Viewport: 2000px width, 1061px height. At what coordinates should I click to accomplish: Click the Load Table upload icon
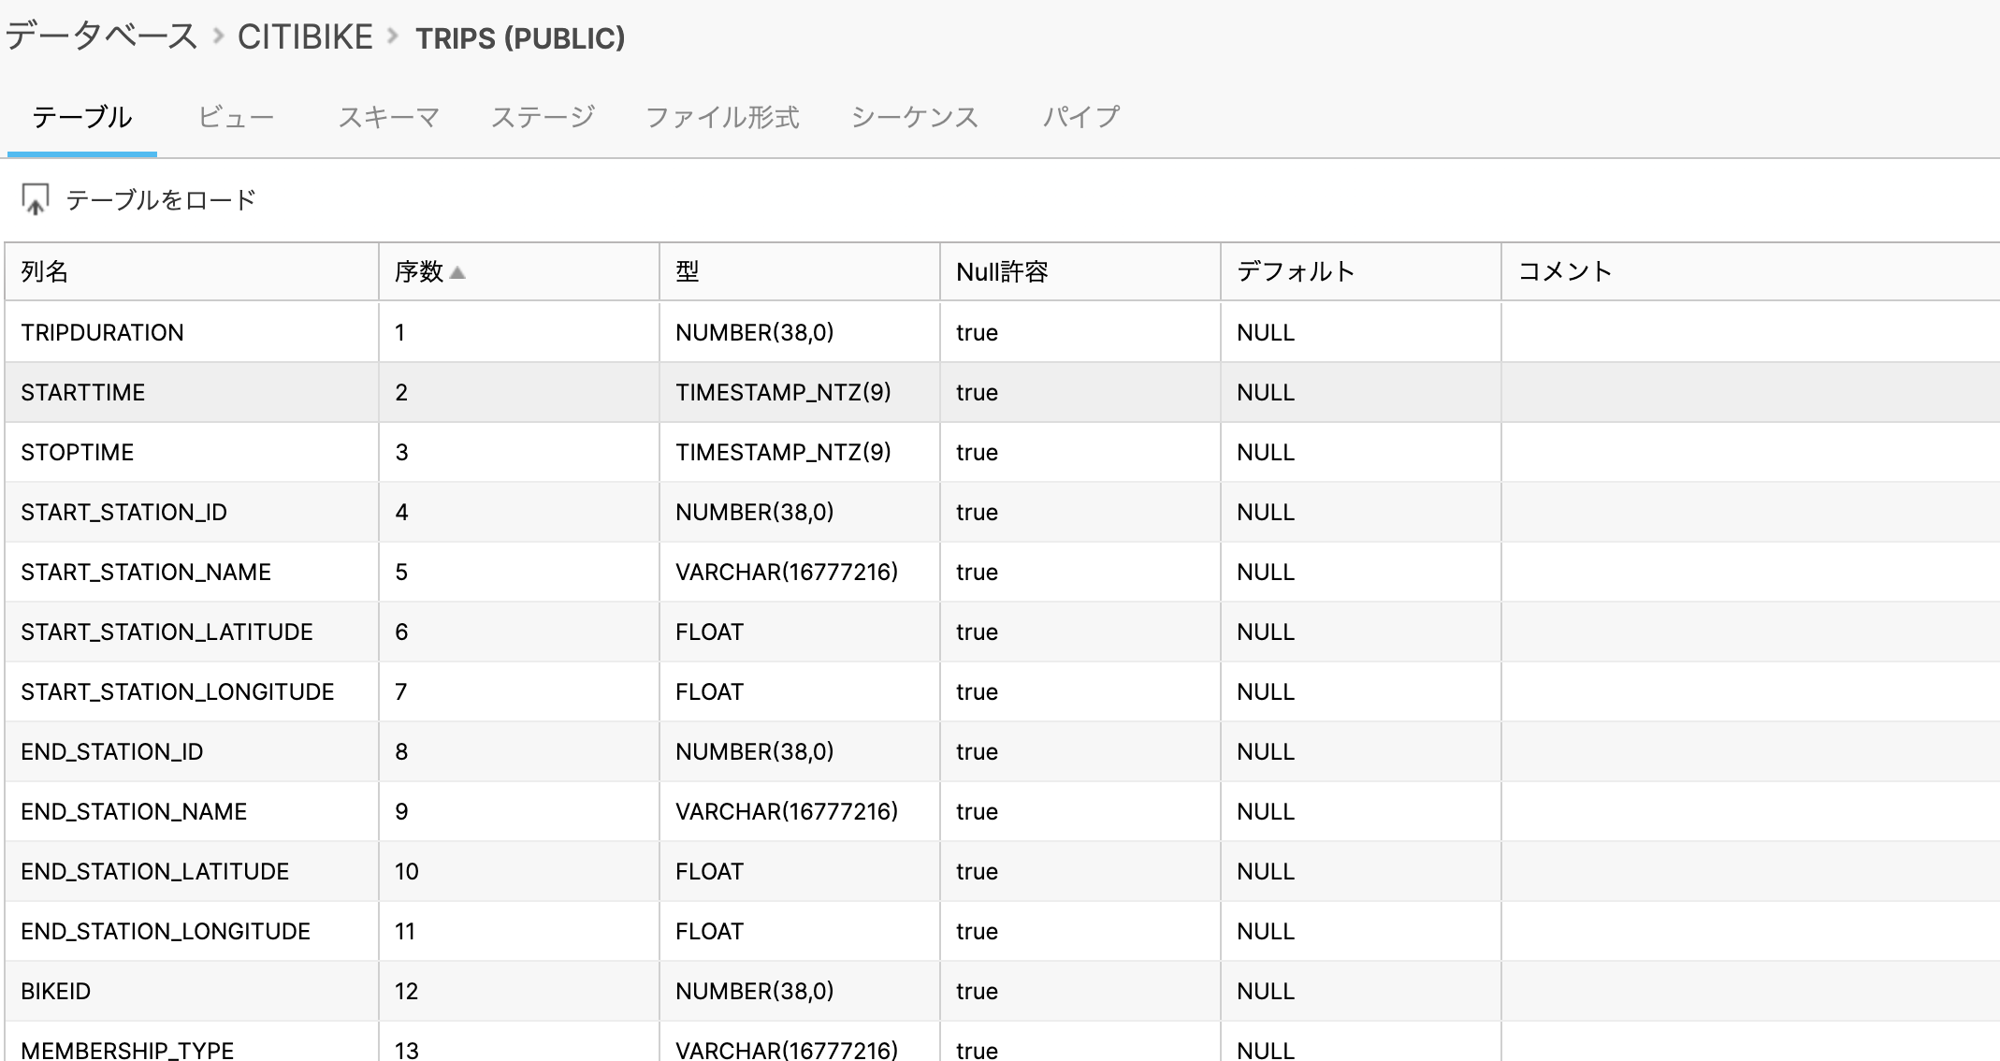tap(36, 199)
